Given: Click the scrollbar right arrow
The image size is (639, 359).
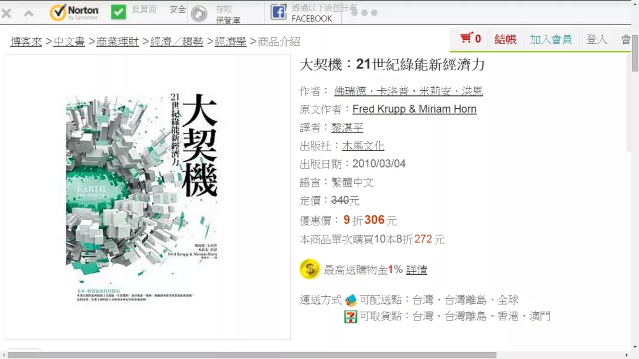Looking at the screenshot, I should point(626,355).
